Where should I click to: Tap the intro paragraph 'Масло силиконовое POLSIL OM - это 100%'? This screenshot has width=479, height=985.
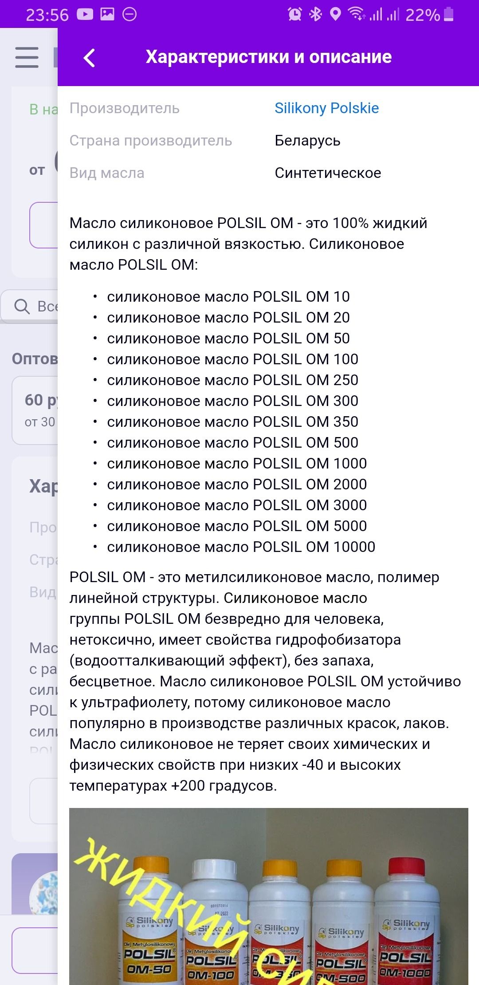click(248, 244)
